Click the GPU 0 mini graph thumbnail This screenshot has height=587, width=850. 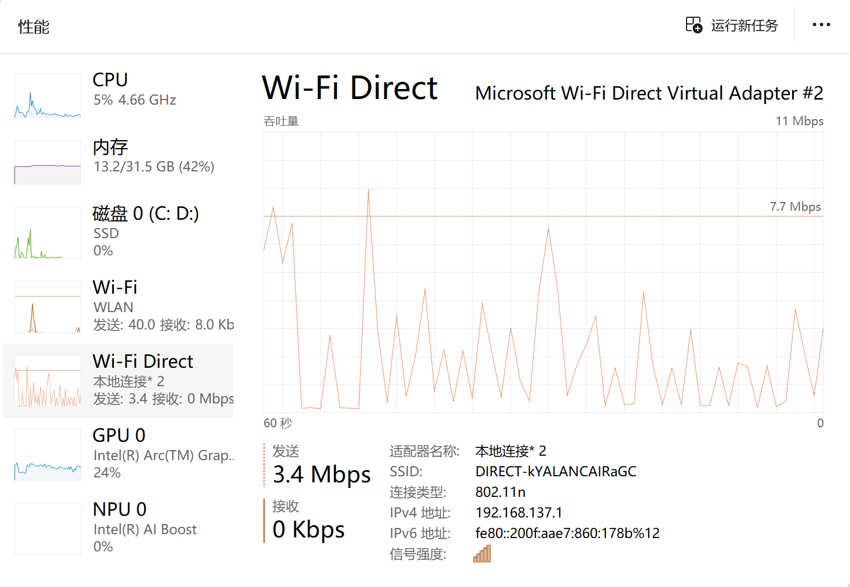48,455
